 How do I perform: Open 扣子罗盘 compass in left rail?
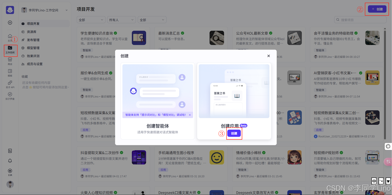[10, 96]
